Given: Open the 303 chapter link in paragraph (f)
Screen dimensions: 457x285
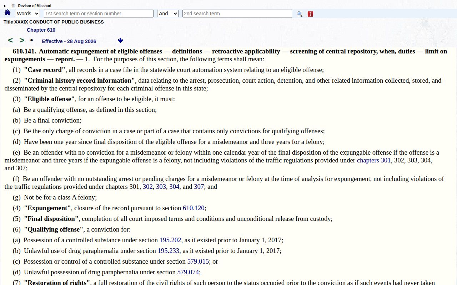Looking at the screenshot, I should (x=161, y=187).
